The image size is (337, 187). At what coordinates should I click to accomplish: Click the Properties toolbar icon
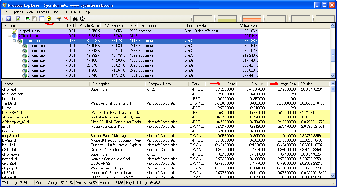[x=58, y=19]
